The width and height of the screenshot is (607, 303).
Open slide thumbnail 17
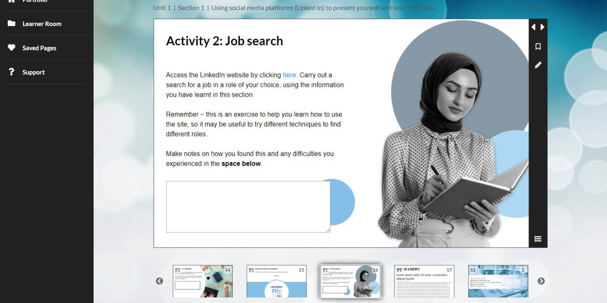[424, 281]
